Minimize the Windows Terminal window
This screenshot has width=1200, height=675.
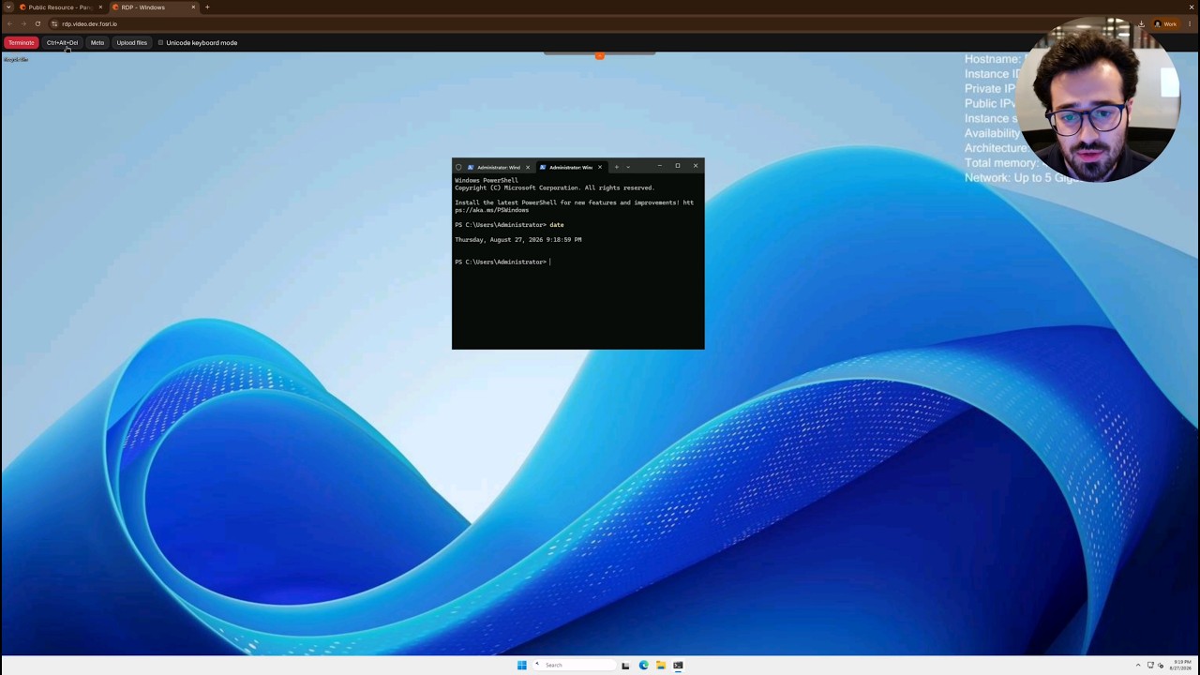(x=659, y=166)
